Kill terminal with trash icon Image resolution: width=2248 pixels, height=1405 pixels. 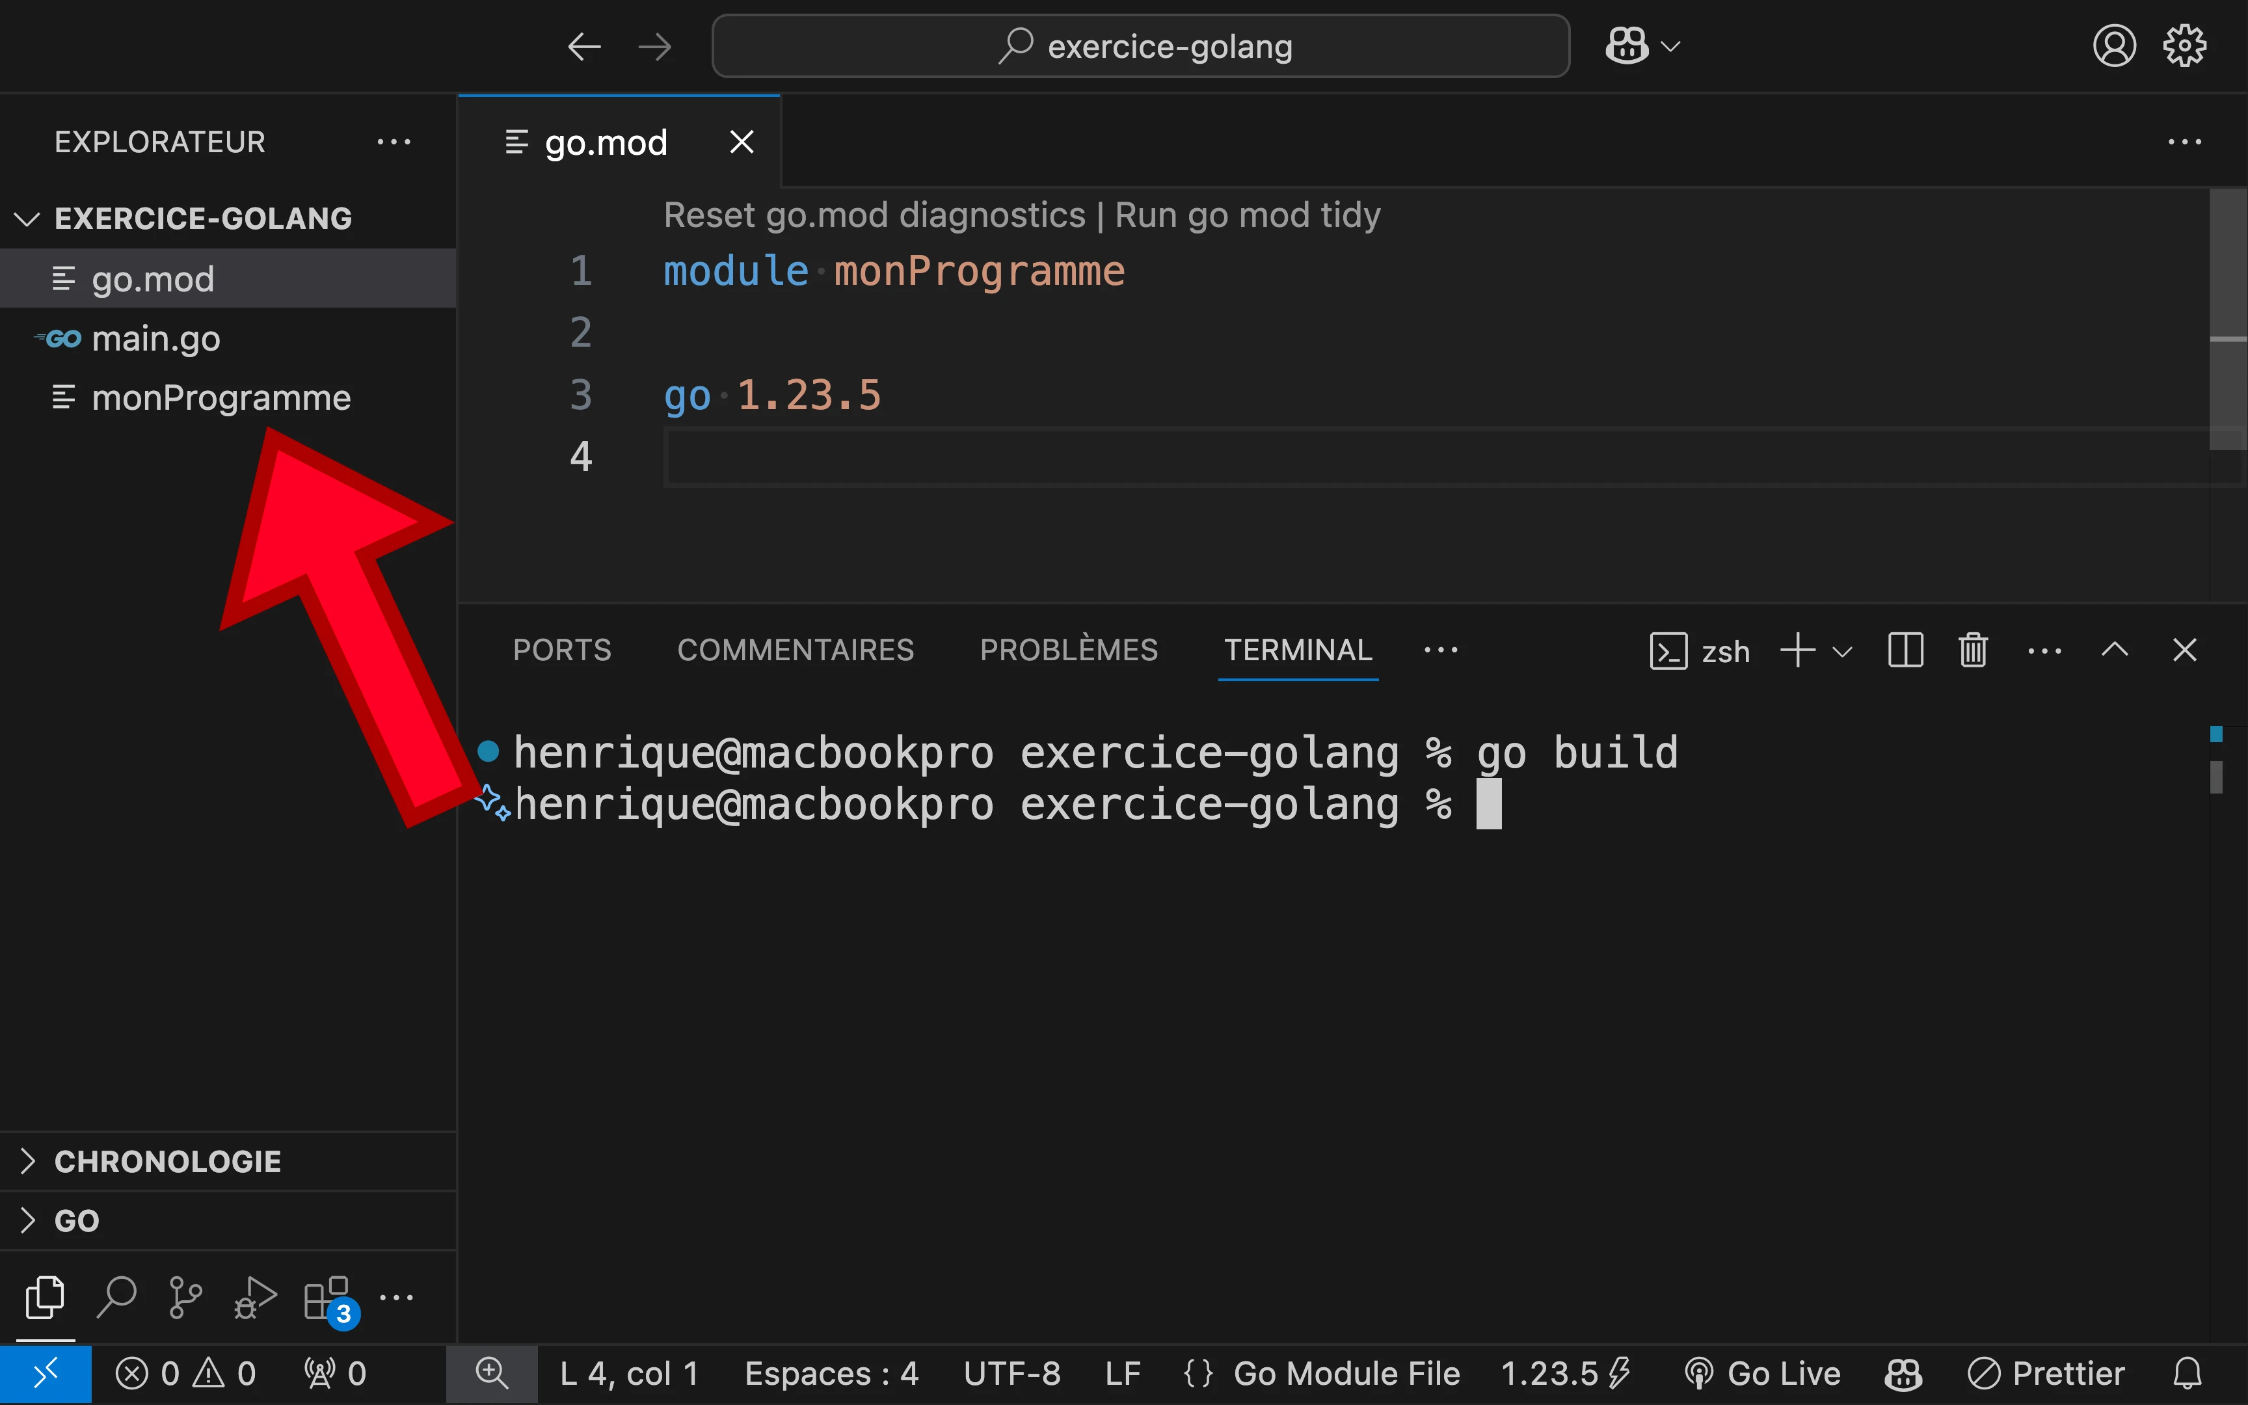[x=1973, y=650]
